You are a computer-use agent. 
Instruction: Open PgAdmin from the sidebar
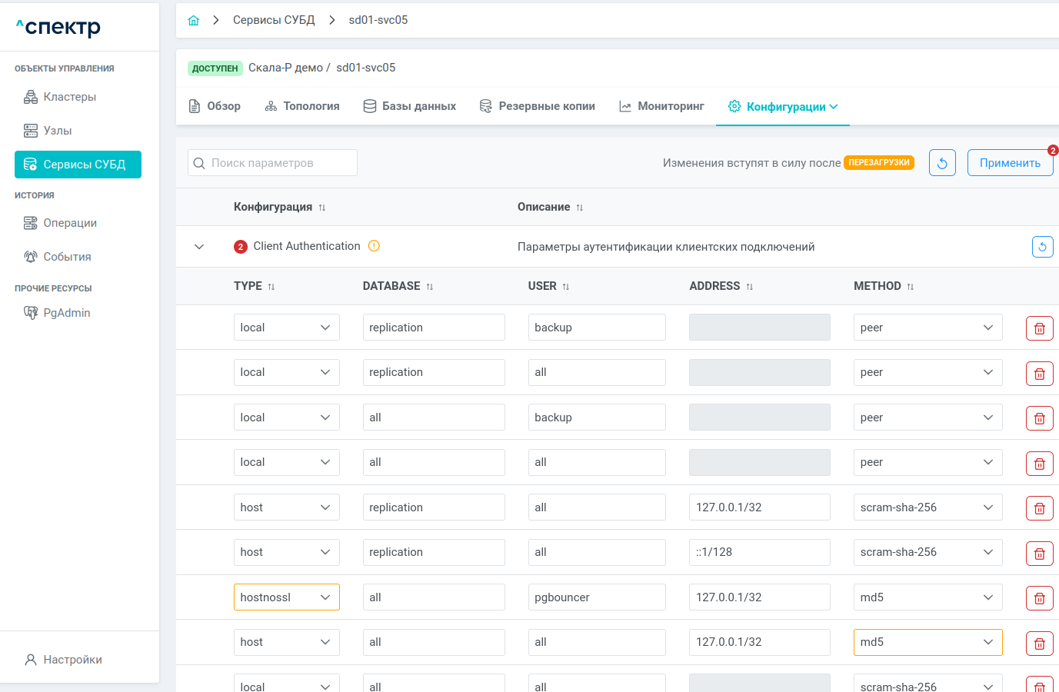coord(66,313)
